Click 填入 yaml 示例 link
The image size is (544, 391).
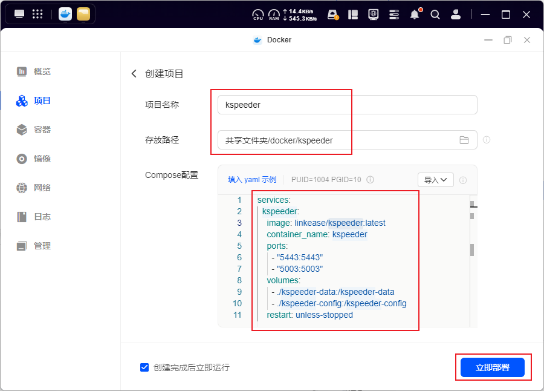point(252,180)
